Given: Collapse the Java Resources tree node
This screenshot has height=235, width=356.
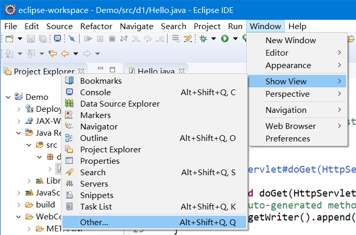Looking at the screenshot, I should (19, 133).
